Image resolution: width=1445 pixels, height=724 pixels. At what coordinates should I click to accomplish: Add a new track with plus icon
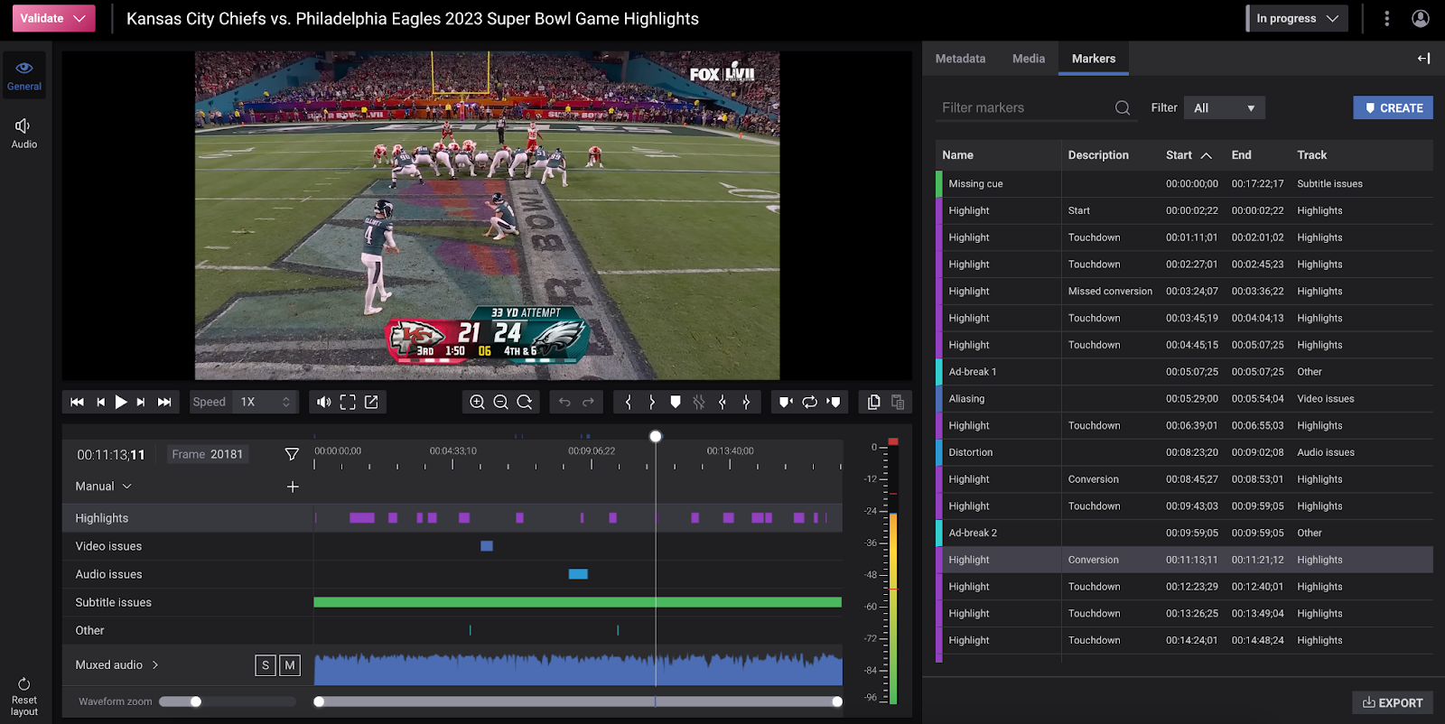tap(293, 487)
